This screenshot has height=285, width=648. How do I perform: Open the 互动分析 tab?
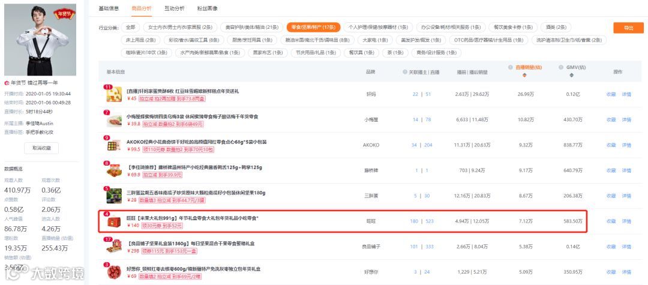(174, 8)
